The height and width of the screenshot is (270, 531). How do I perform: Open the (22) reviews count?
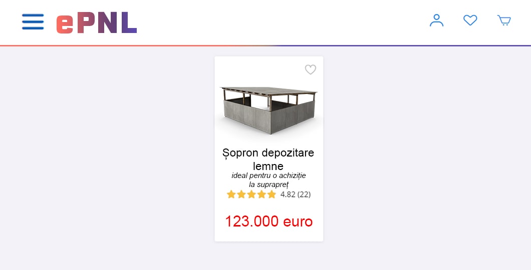click(304, 194)
